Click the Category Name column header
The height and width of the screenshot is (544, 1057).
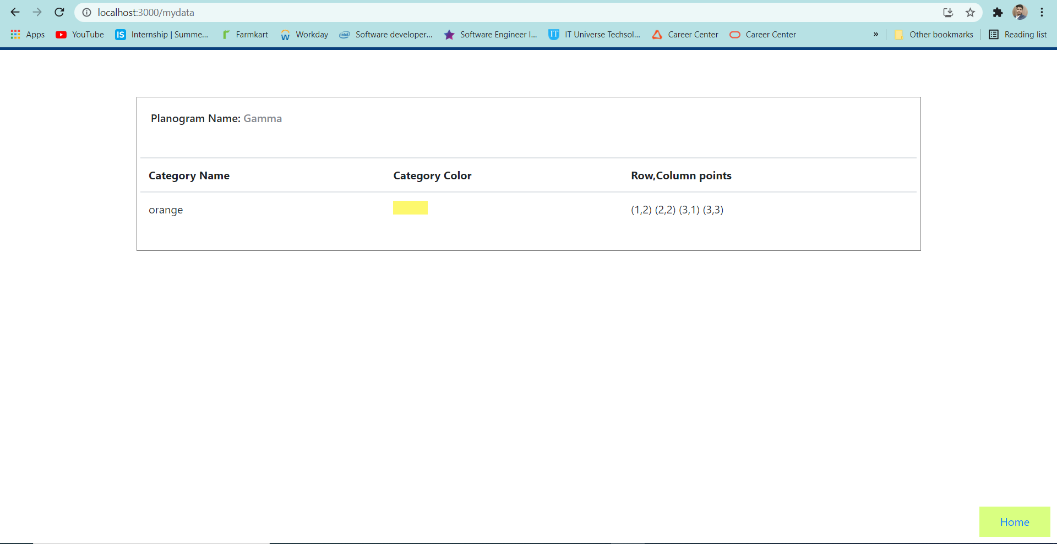coord(189,175)
